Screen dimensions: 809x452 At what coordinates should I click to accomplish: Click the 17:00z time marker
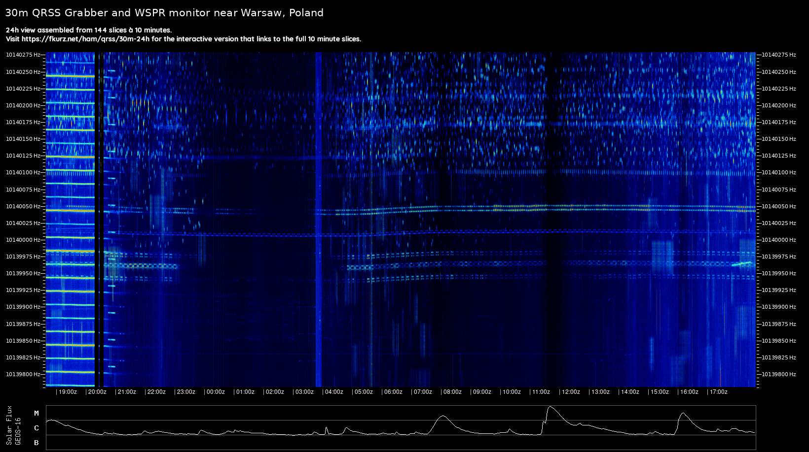[x=717, y=392]
